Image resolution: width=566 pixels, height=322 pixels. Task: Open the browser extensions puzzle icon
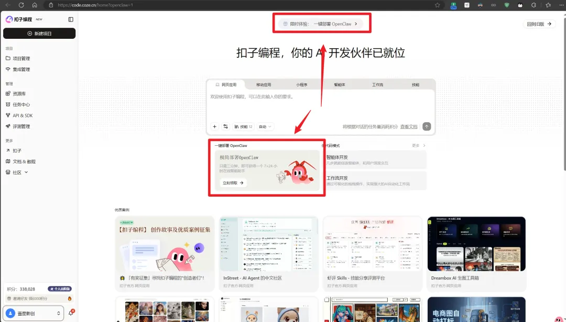coord(534,5)
